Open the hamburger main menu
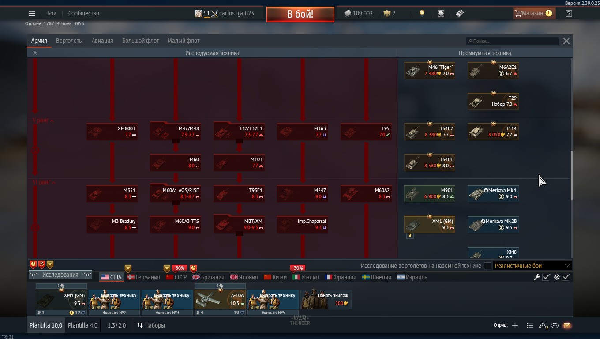This screenshot has width=600, height=339. (32, 14)
